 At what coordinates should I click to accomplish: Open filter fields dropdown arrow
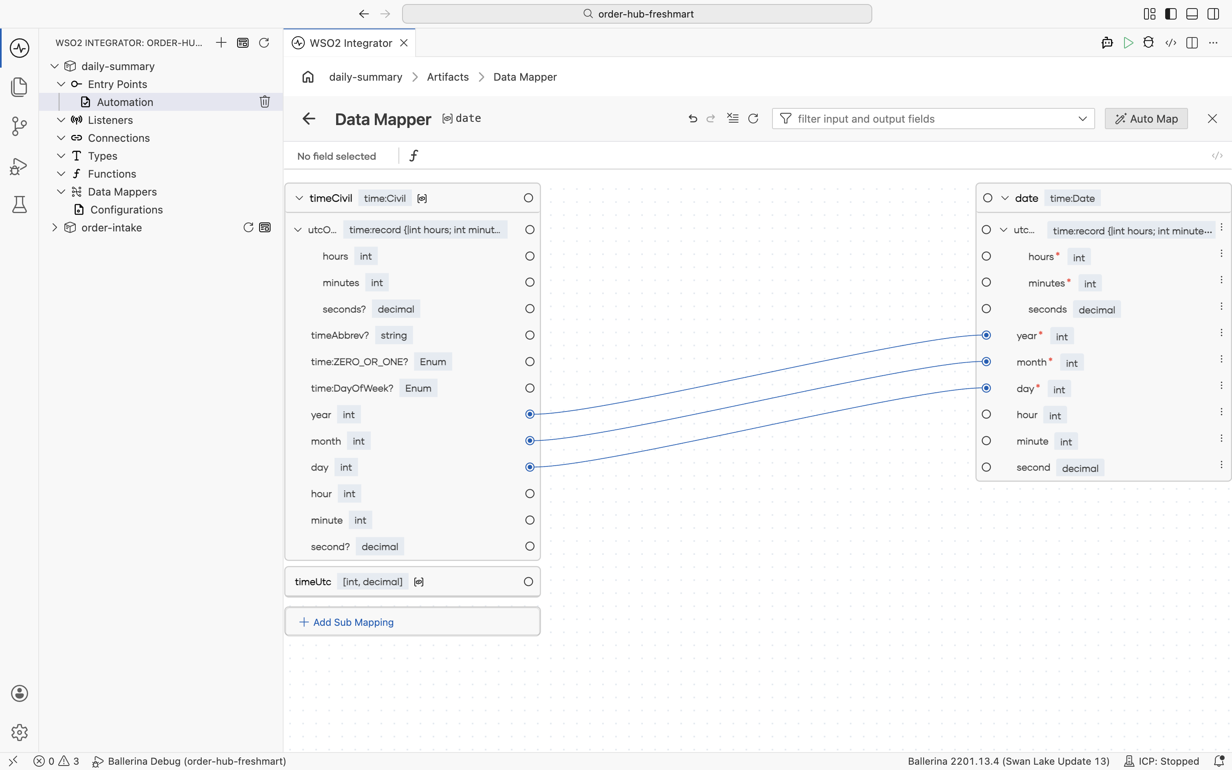pos(1082,119)
